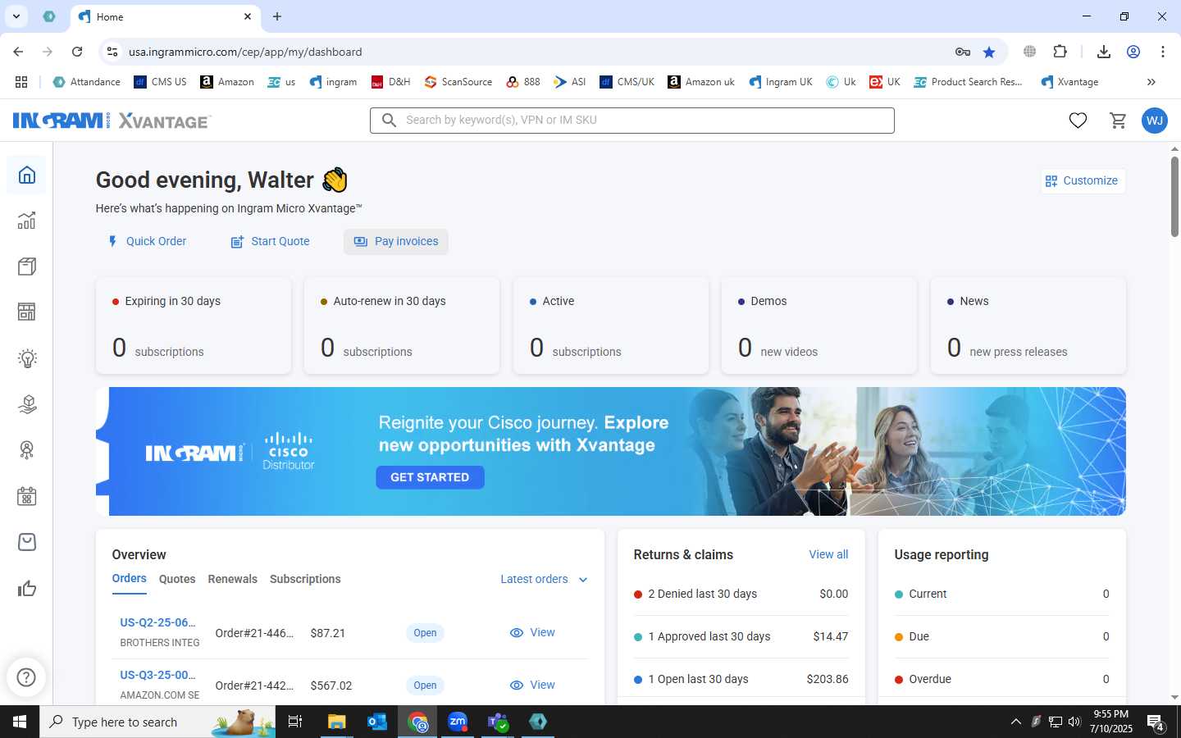This screenshot has height=738, width=1181.
Task: Open the storefront shelves icon in sidebar
Action: (27, 312)
